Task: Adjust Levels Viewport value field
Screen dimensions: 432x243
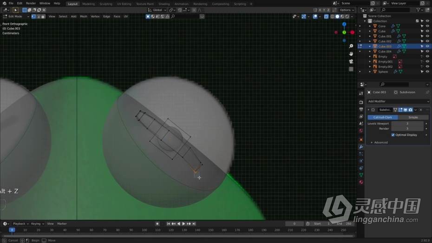Action: tap(407, 124)
